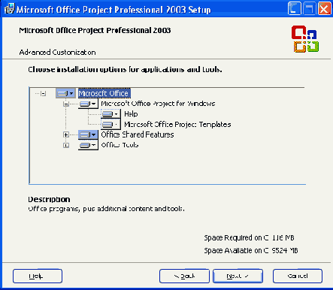Collapse the Microsoft Office Project for Windows node

(66, 104)
